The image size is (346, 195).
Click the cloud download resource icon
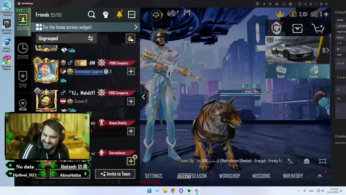[156, 15]
